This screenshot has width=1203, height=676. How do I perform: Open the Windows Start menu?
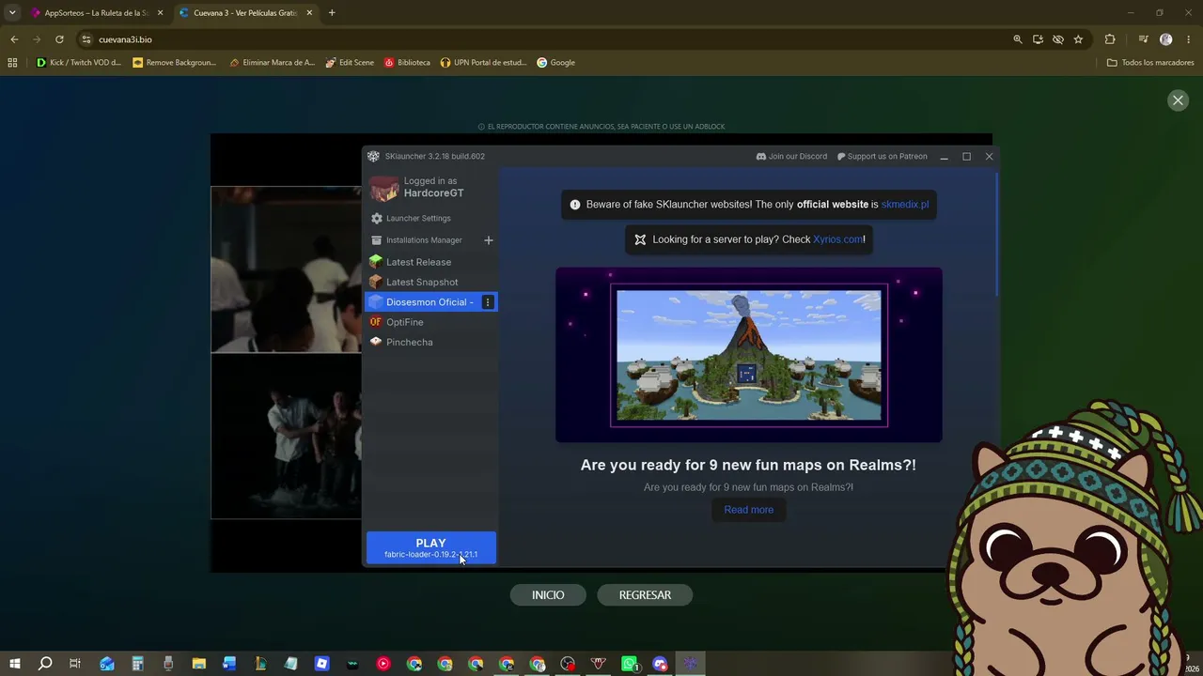[14, 664]
